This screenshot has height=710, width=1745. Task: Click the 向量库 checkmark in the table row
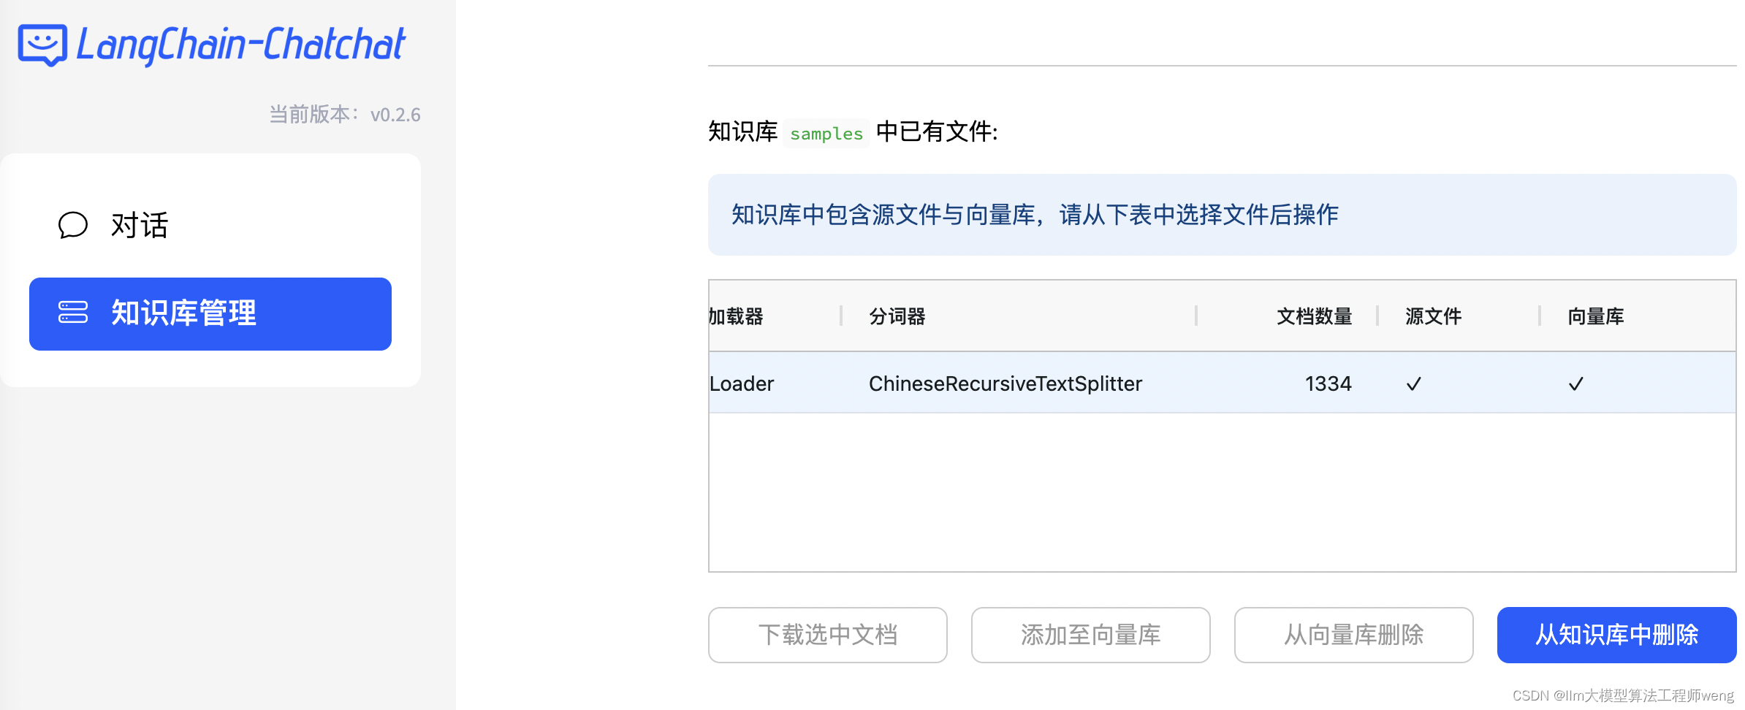1576,383
